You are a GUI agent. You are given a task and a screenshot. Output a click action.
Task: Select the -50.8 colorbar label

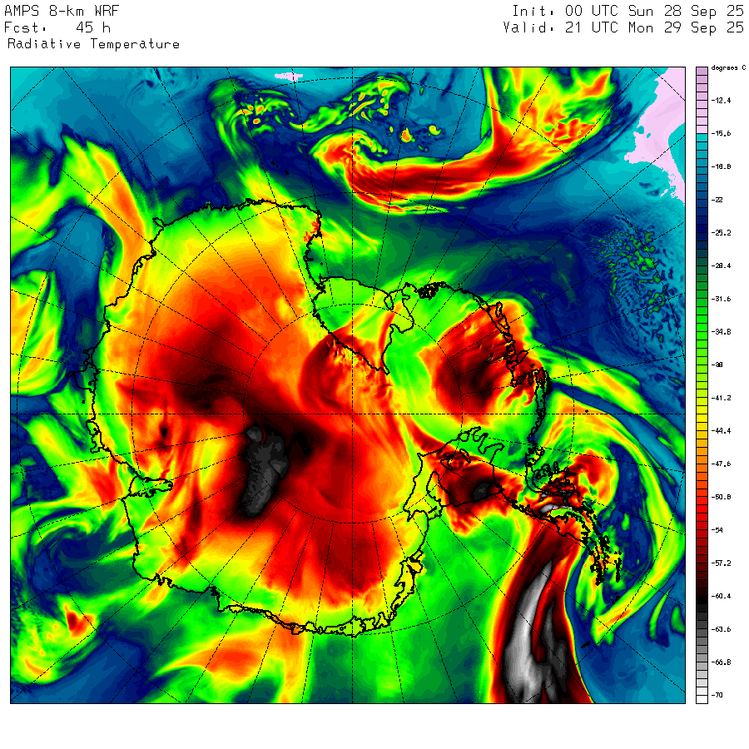click(721, 498)
